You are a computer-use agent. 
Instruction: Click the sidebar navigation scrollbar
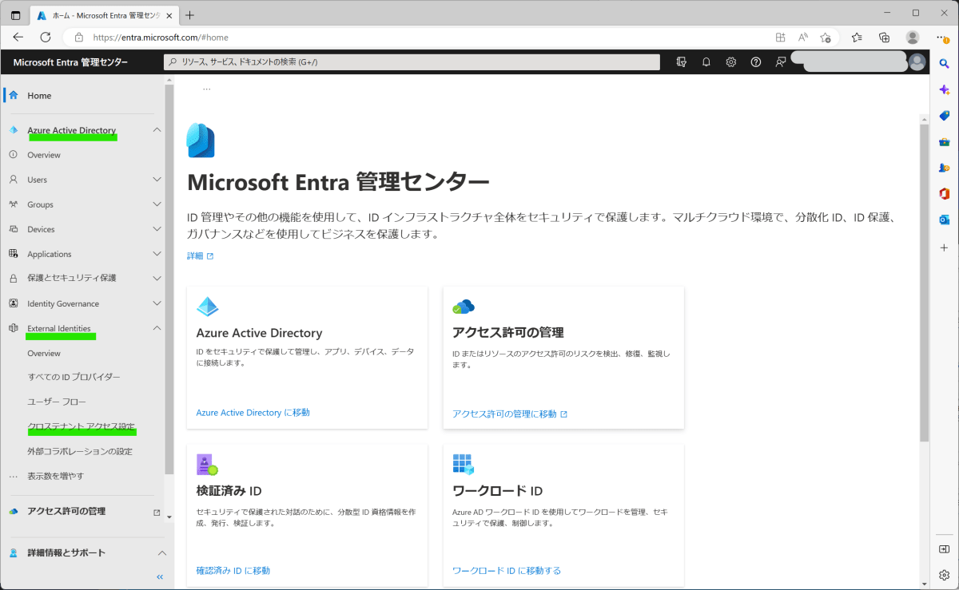pos(169,279)
